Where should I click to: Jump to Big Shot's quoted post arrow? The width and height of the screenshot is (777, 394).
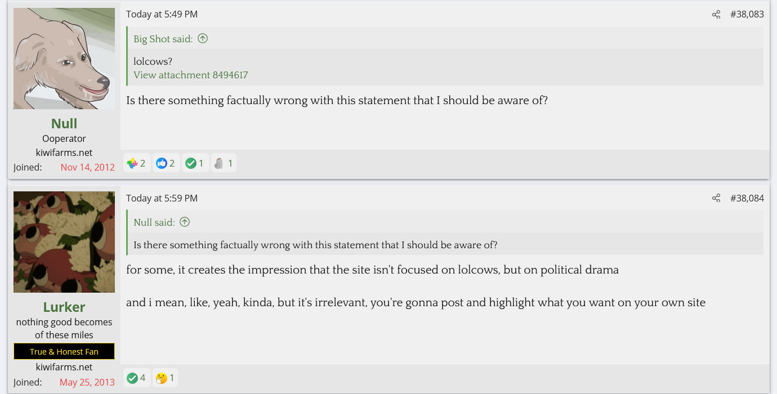[203, 38]
